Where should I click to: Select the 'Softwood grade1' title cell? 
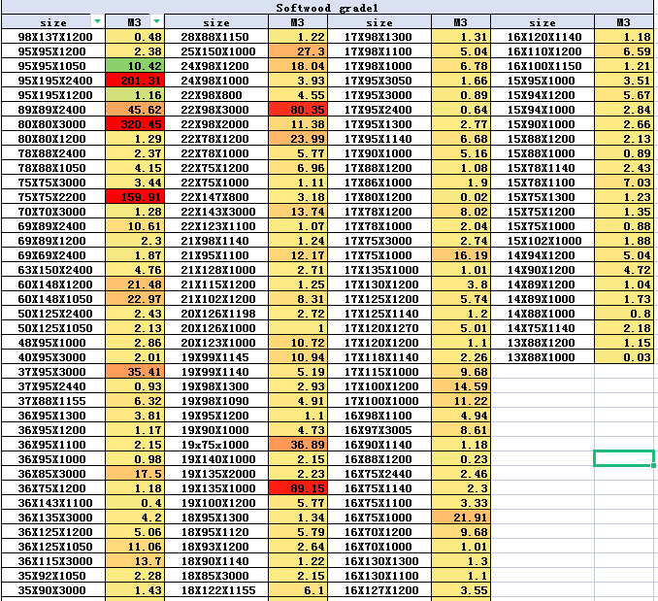pyautogui.click(x=327, y=8)
